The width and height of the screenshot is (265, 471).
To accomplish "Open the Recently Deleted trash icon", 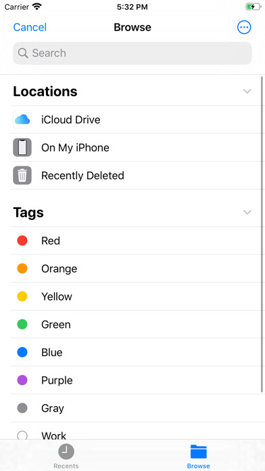I will pos(22,175).
